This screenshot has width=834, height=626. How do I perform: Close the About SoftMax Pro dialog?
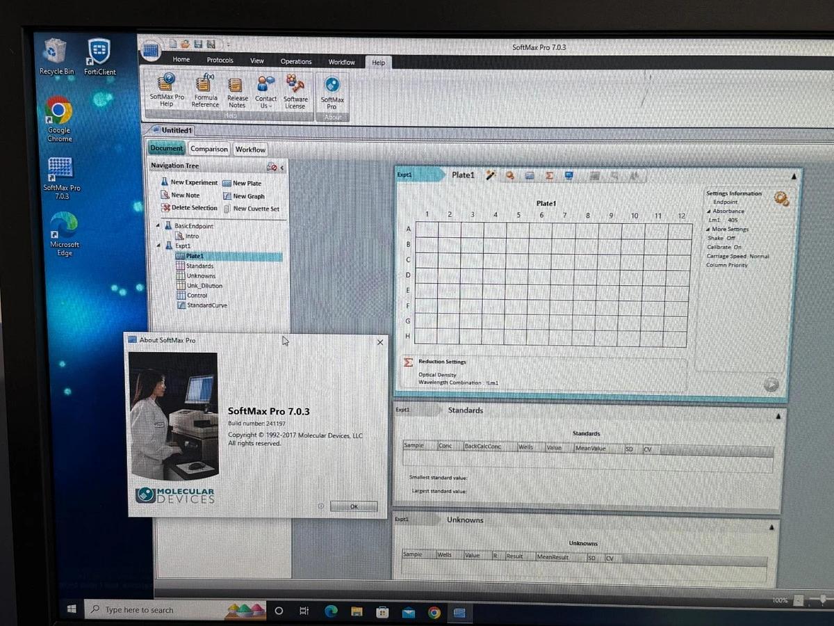380,342
